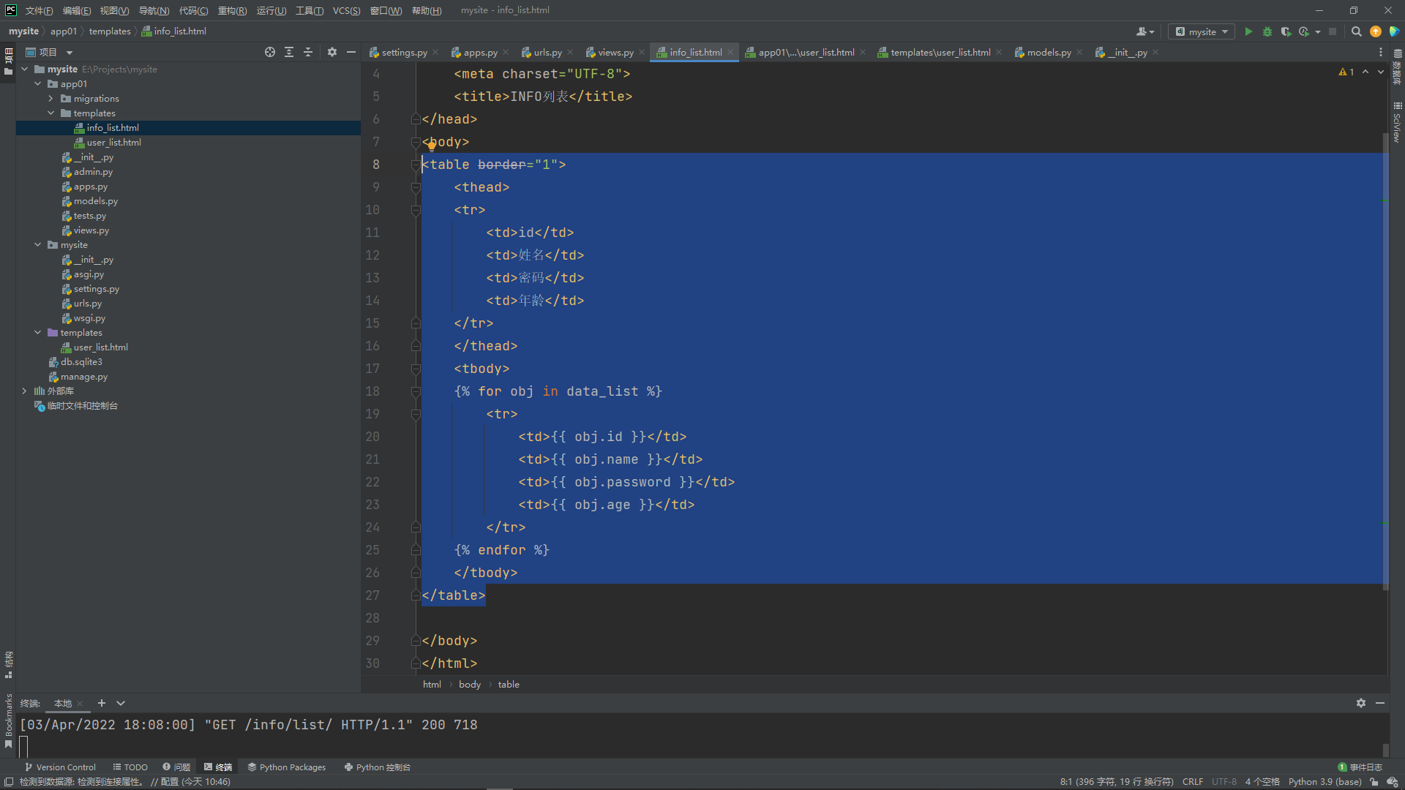Click the orange IDE update icon
The image size is (1405, 790).
tap(1376, 31)
